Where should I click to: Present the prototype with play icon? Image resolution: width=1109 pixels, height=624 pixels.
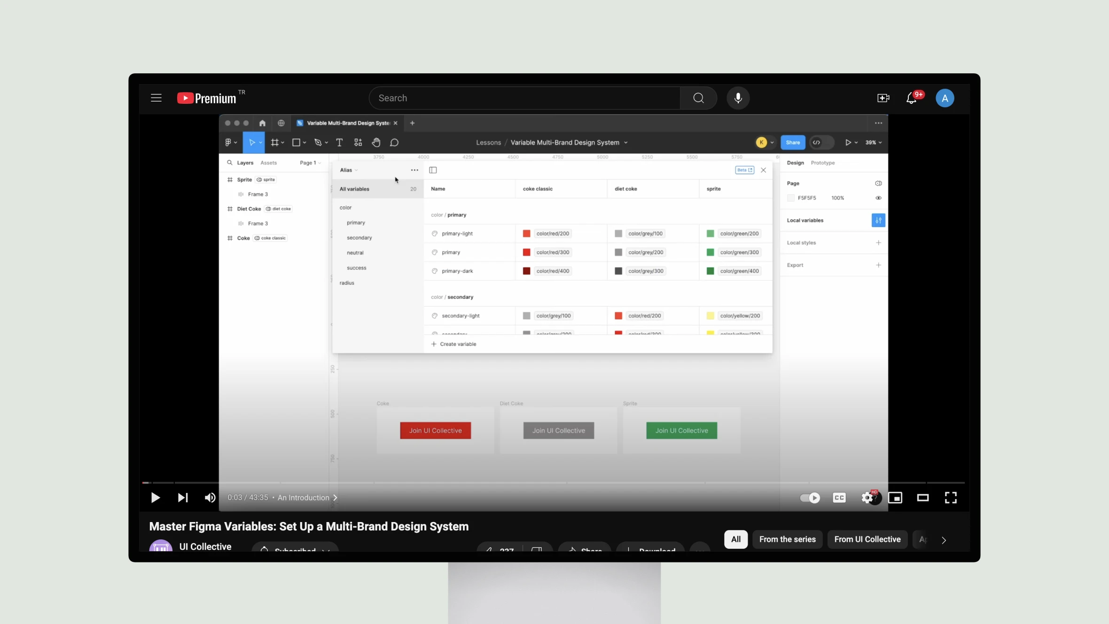click(848, 142)
